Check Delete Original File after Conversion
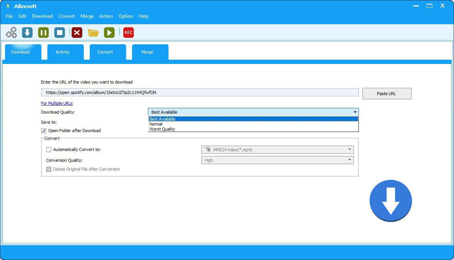The height and width of the screenshot is (260, 454). pyautogui.click(x=49, y=169)
